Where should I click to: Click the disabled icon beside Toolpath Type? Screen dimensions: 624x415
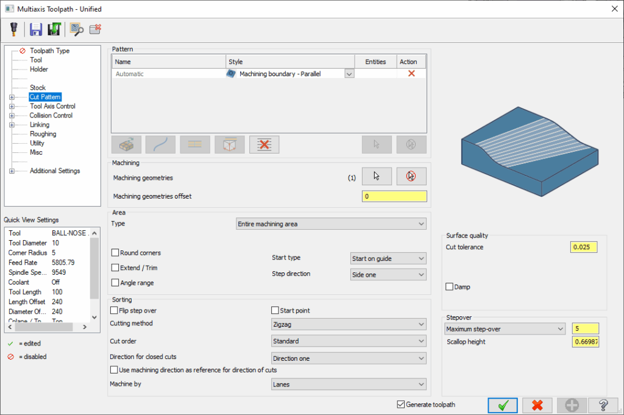[23, 51]
